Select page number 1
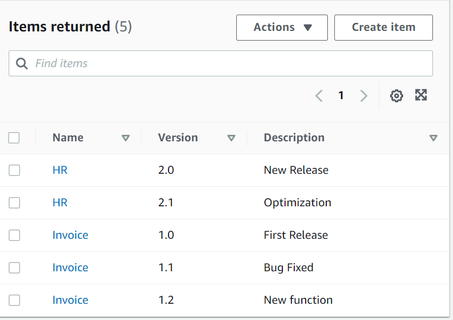This screenshot has height=320, width=453. coord(341,96)
